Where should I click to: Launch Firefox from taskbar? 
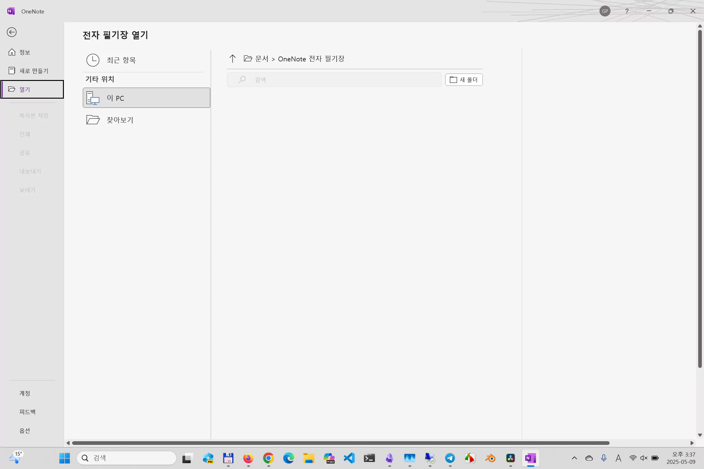(x=248, y=458)
